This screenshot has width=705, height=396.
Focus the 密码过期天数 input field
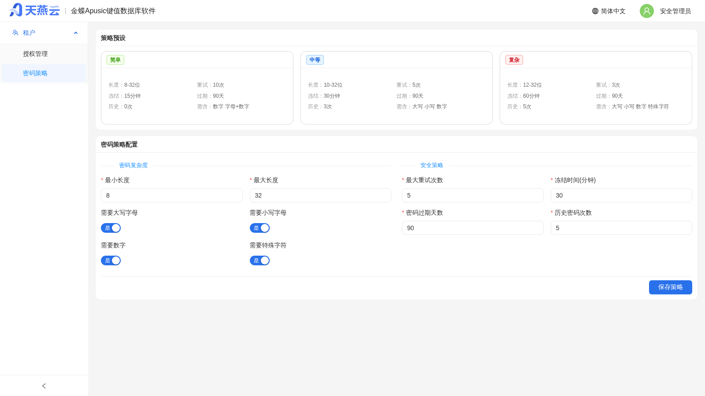point(473,228)
